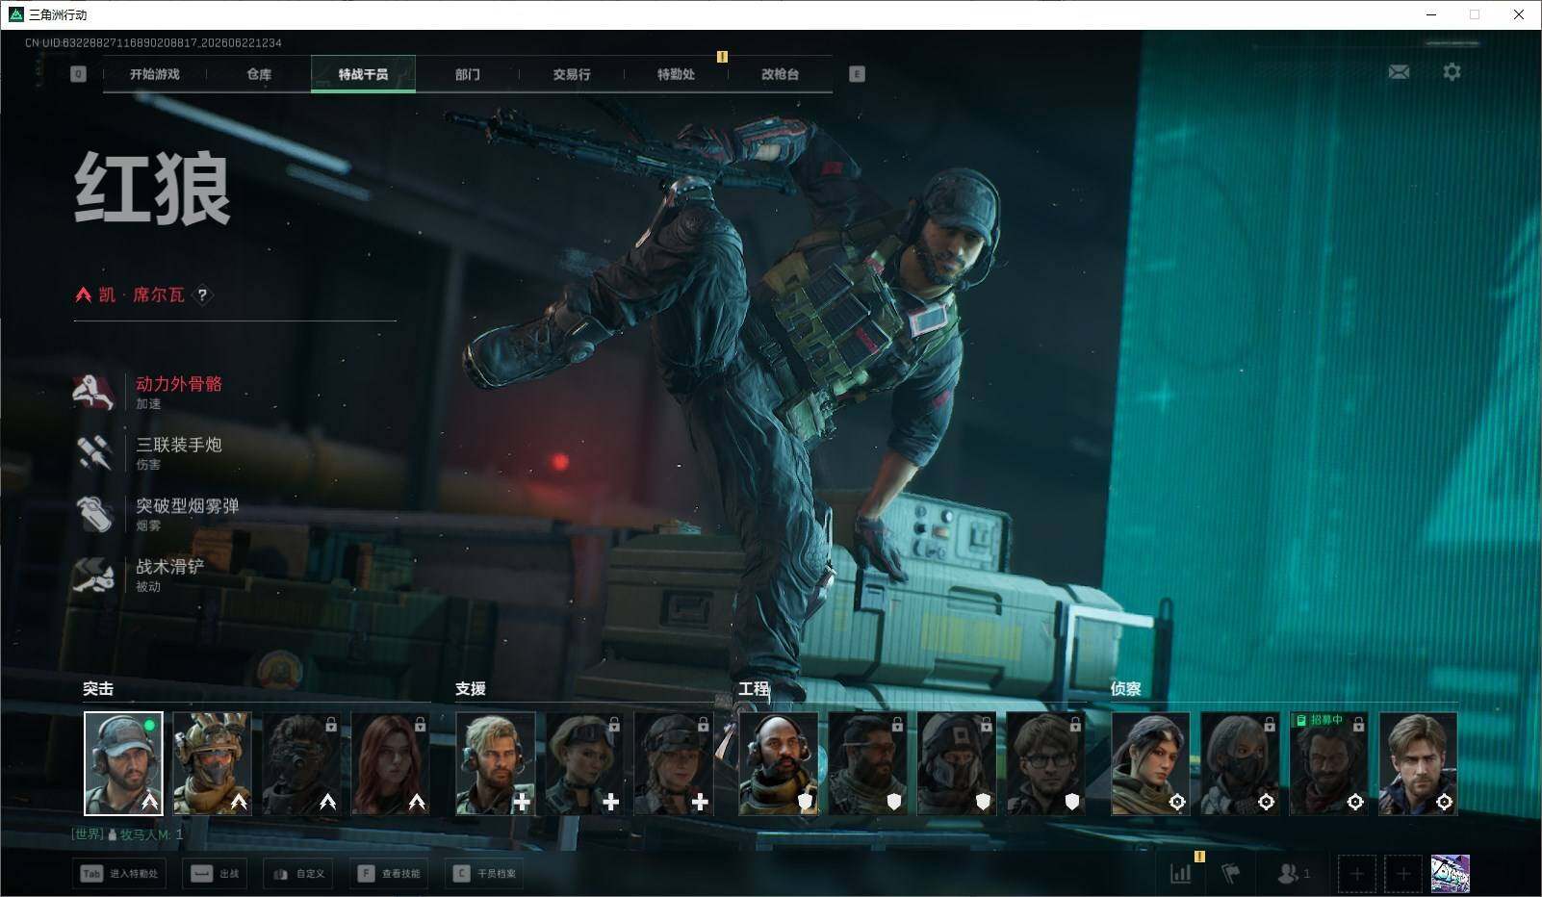Select the 特战干员 tab

pyautogui.click(x=363, y=74)
